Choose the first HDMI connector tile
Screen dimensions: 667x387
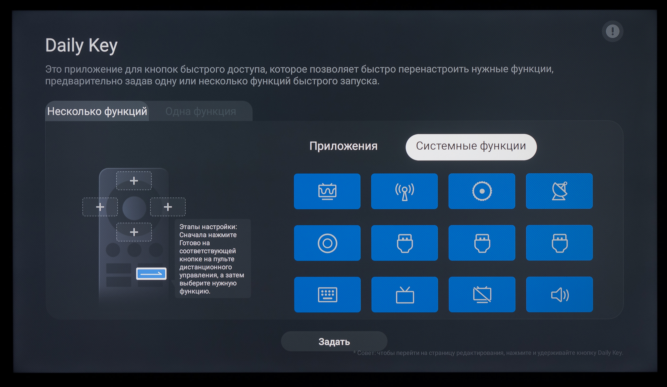(x=404, y=243)
